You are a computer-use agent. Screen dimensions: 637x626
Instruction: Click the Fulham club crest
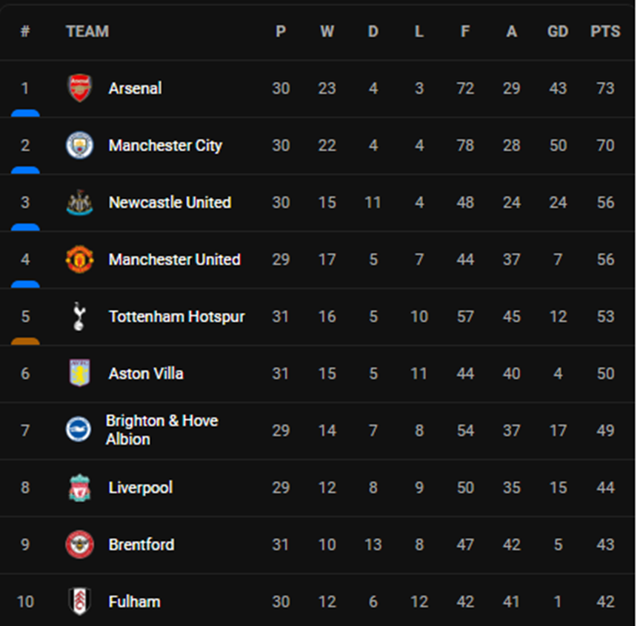[x=79, y=602]
